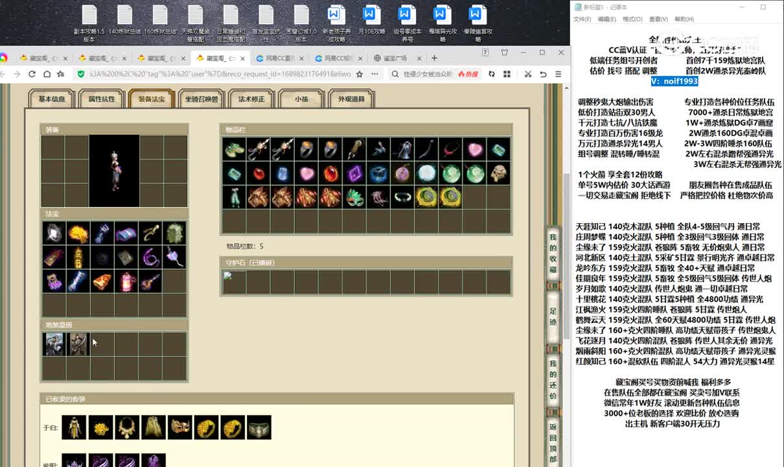Click the browser home button
This screenshot has height=467, width=784.
point(47,74)
